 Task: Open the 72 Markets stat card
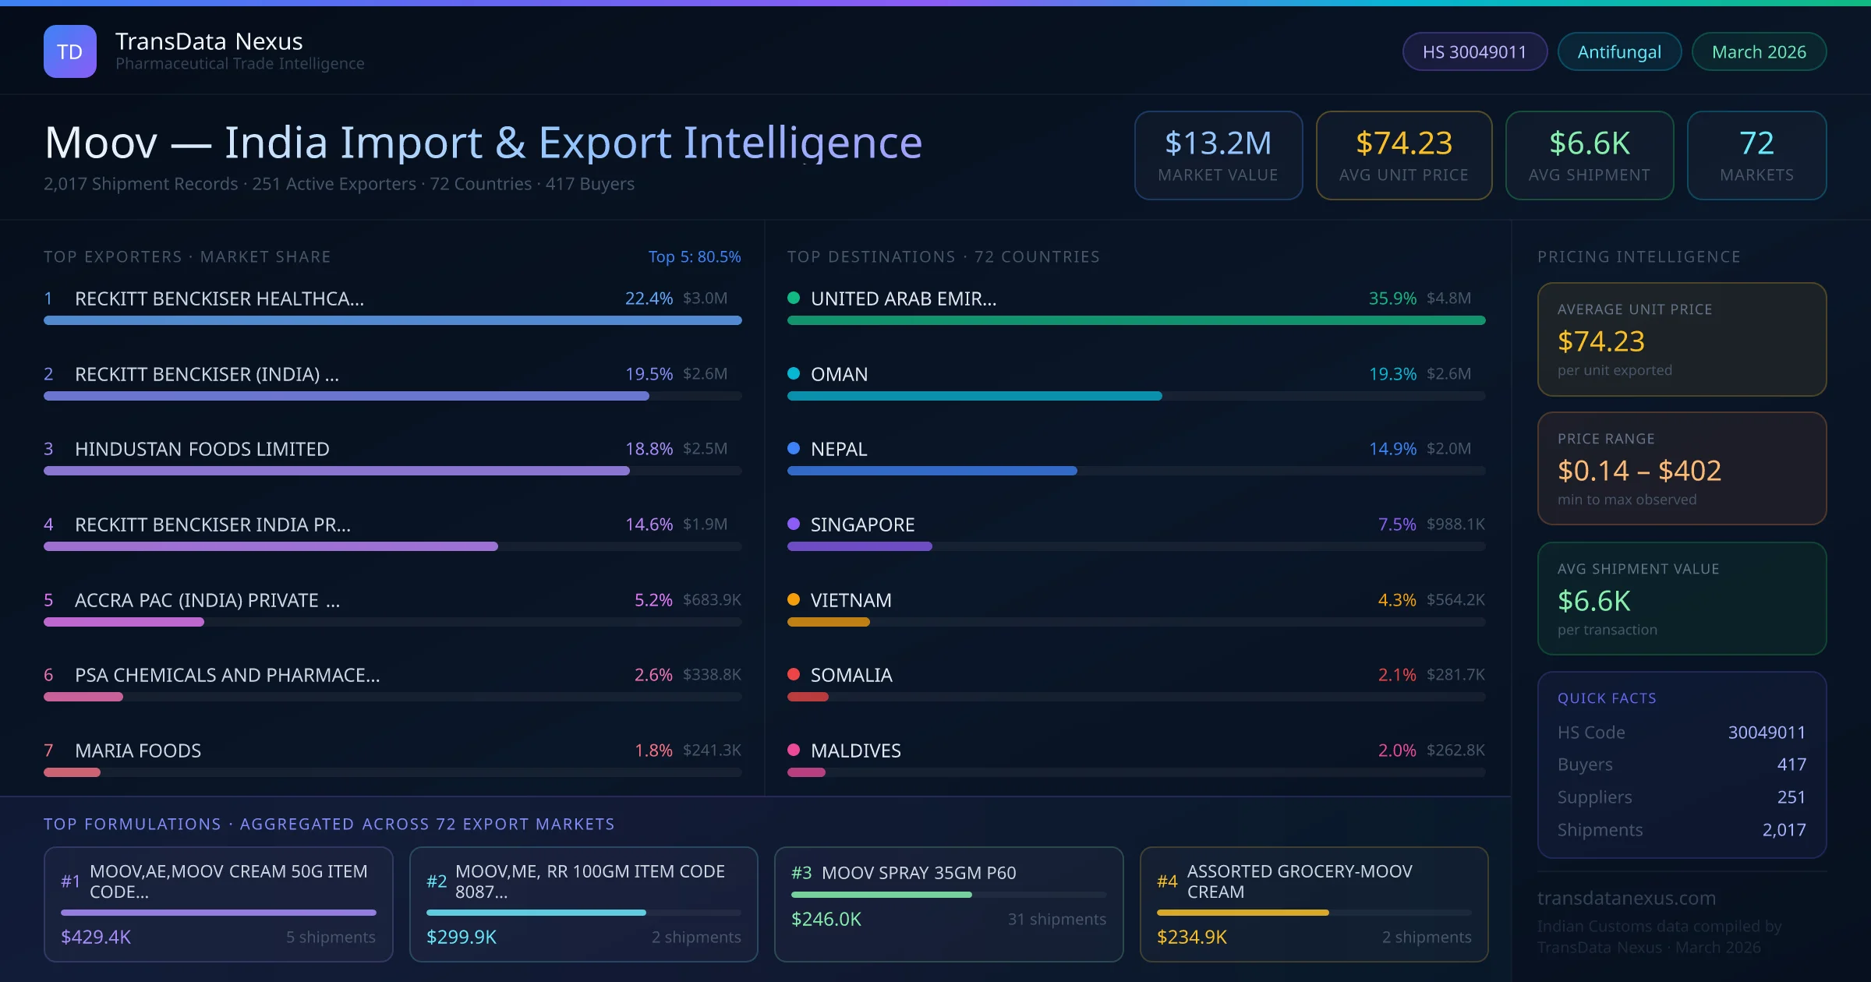pyautogui.click(x=1756, y=155)
